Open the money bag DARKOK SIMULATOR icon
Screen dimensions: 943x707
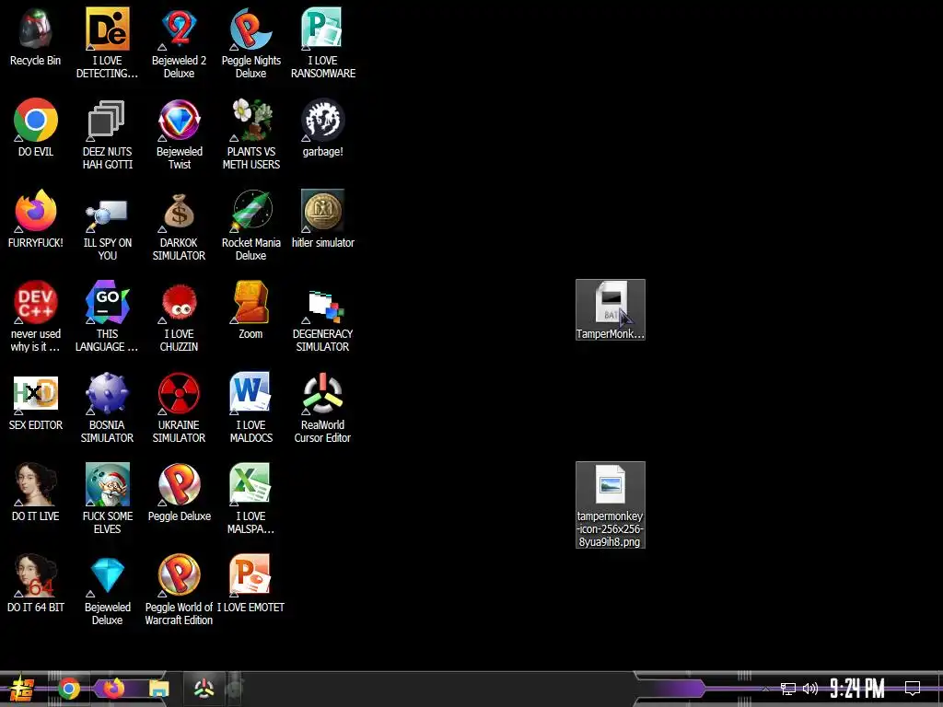(180, 226)
